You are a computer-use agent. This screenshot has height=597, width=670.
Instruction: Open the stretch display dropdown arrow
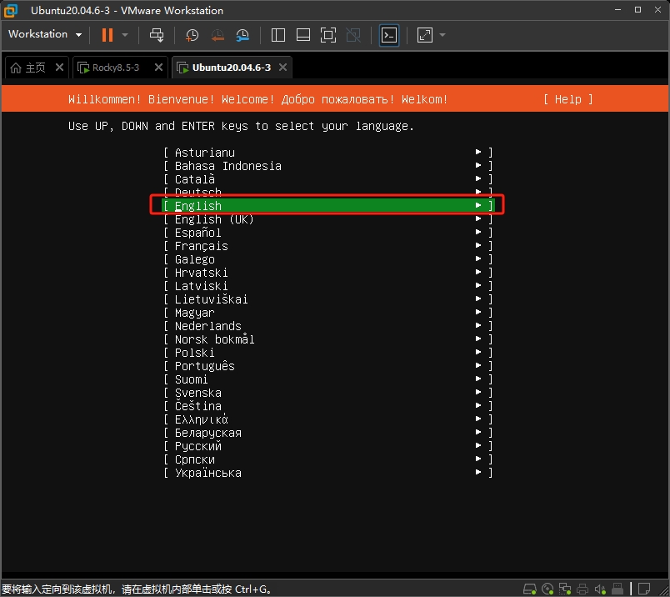tap(442, 35)
